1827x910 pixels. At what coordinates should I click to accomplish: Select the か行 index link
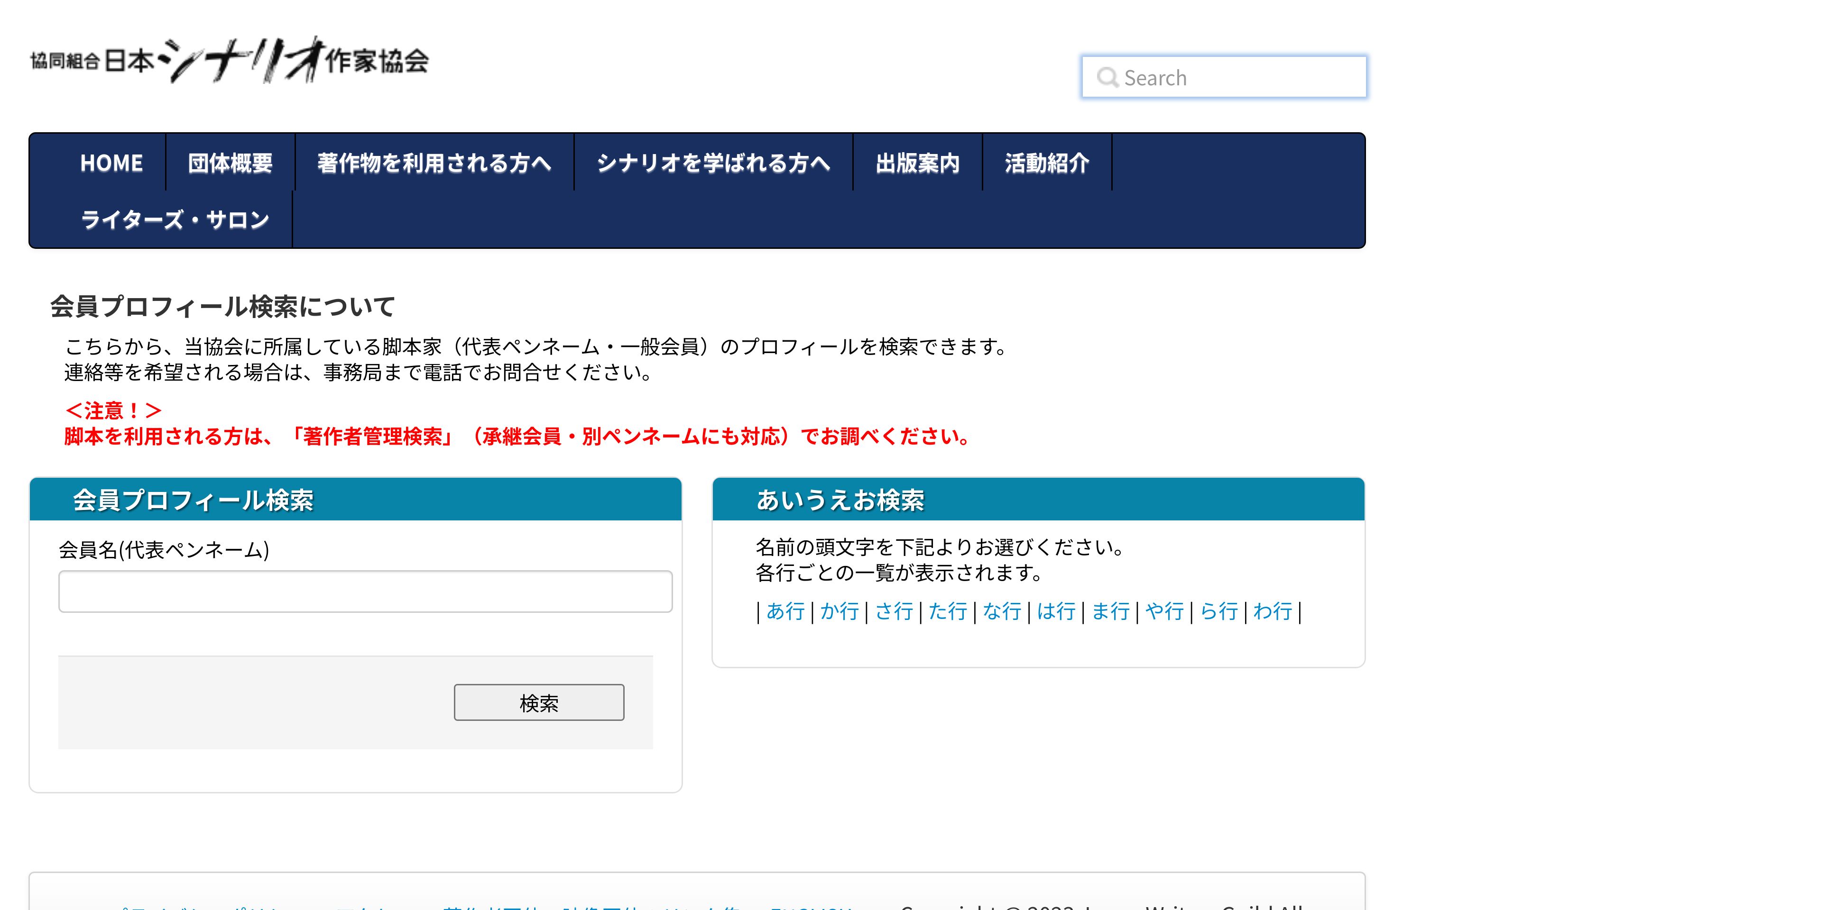coord(840,611)
